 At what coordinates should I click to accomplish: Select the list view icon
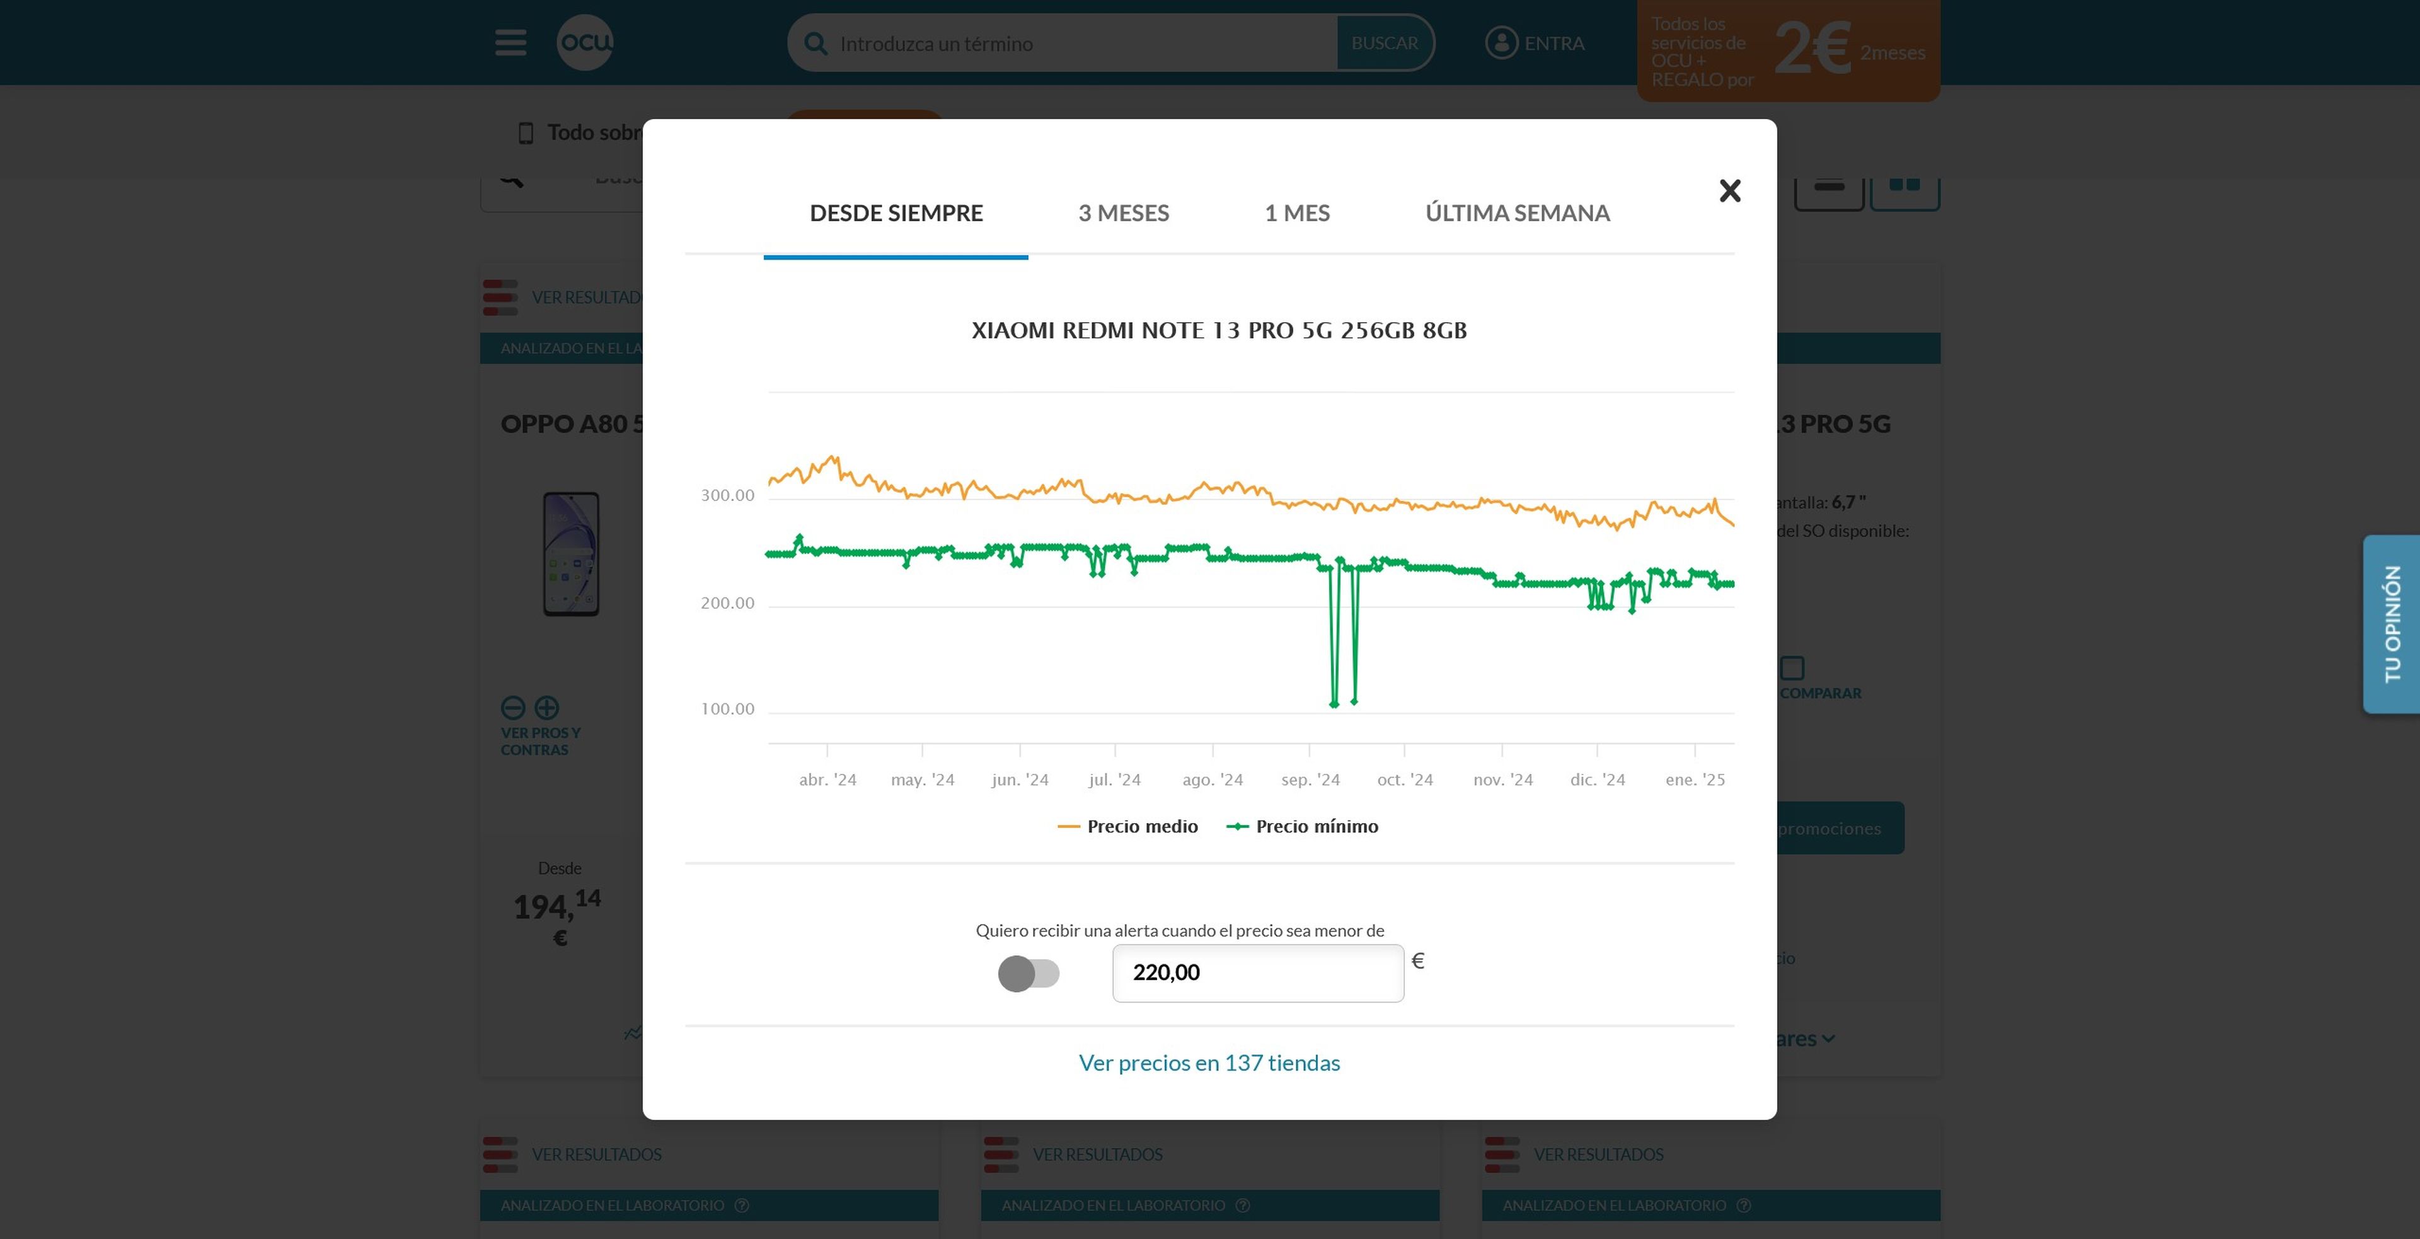pos(1829,191)
